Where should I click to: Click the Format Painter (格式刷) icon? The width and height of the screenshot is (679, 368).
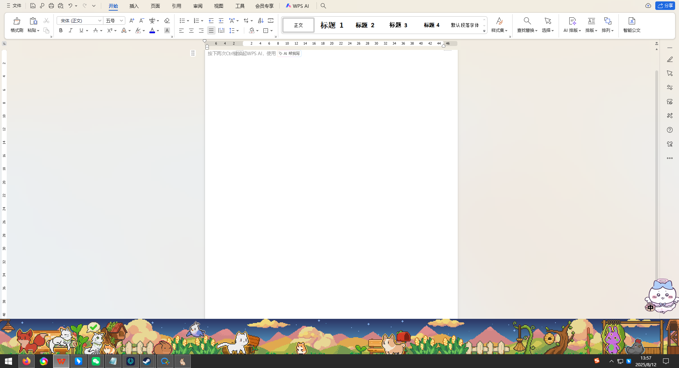point(17,21)
